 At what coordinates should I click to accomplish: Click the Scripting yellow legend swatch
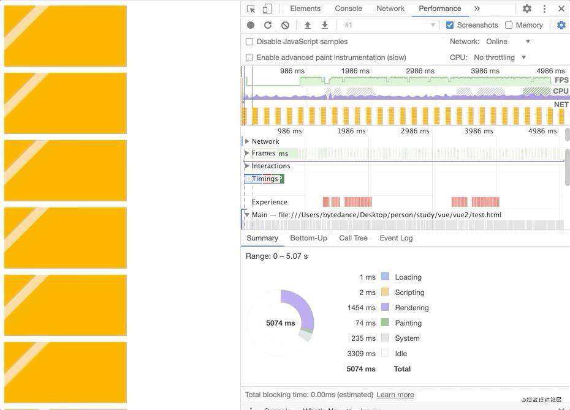coord(385,292)
